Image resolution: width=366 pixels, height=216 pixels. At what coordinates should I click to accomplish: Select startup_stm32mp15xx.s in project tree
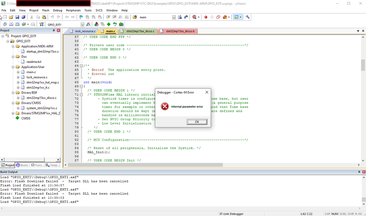42,52
